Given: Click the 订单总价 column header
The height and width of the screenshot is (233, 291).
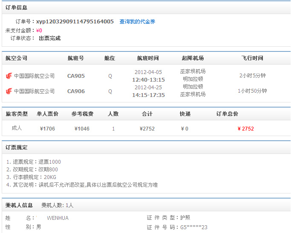Looking at the screenshot, I should 227,114.
